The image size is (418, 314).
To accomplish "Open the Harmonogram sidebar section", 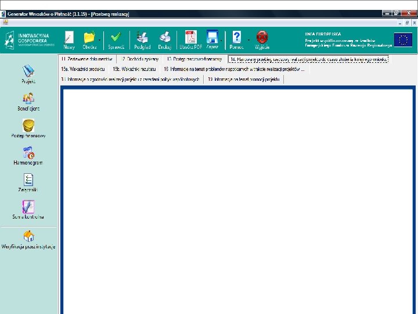I will pyautogui.click(x=28, y=156).
